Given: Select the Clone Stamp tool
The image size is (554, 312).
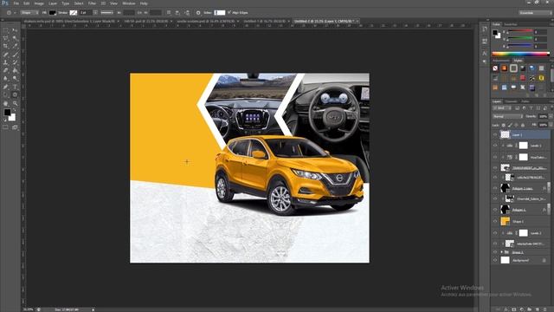Looking at the screenshot, I should 6,62.
